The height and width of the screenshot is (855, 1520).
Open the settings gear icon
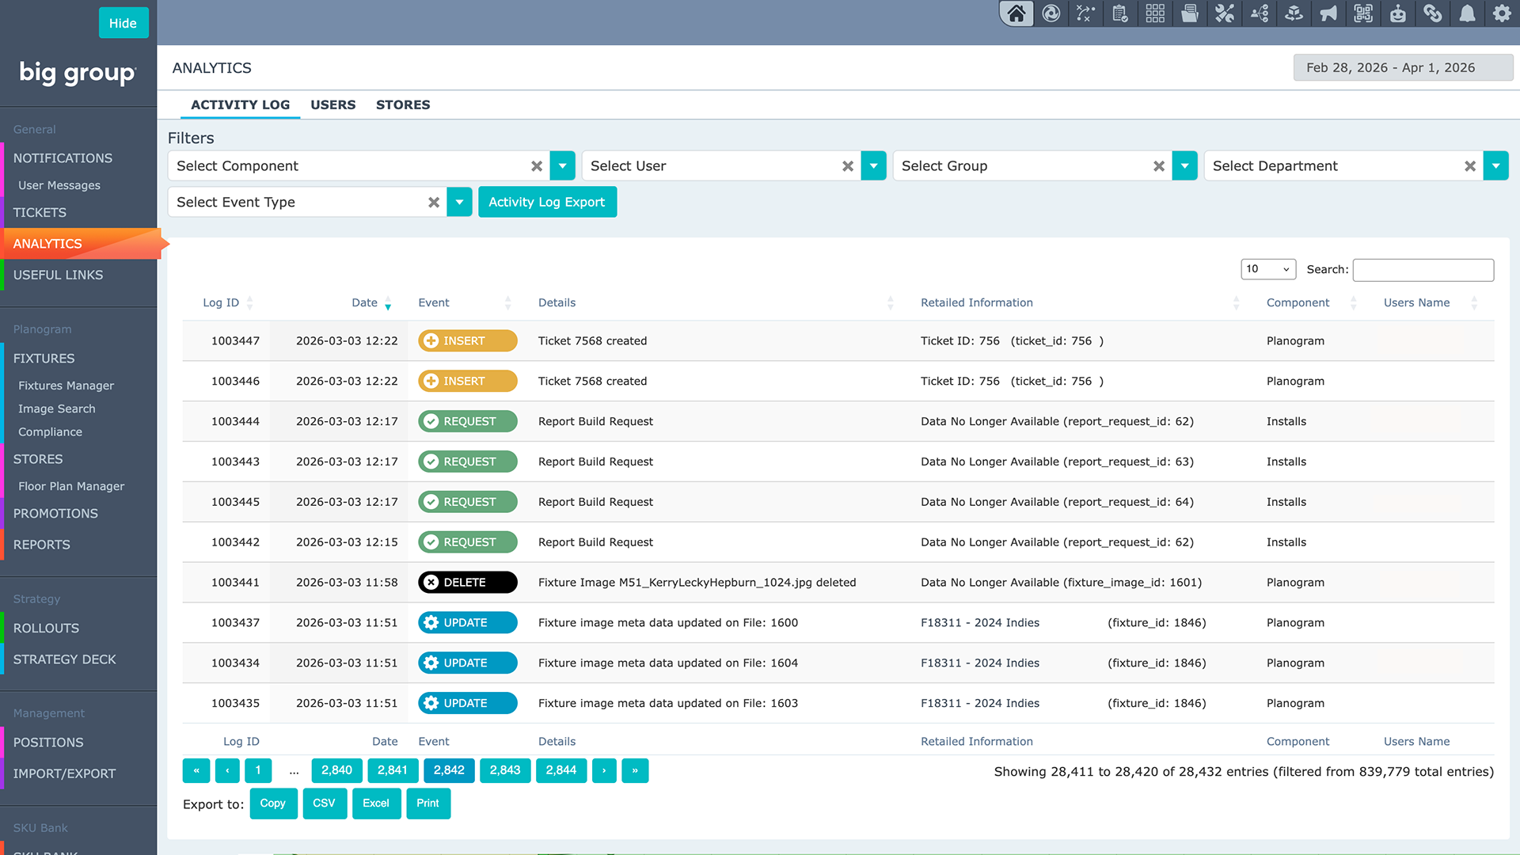click(1502, 13)
